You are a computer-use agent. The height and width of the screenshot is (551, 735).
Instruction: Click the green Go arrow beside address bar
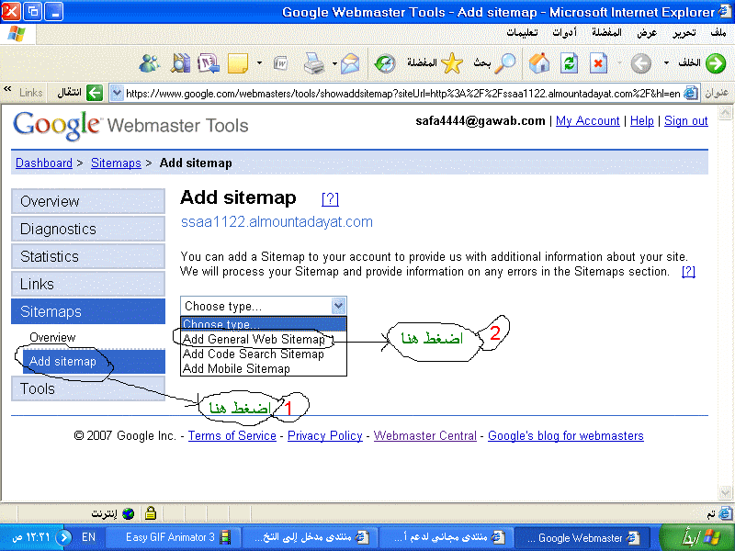95,93
